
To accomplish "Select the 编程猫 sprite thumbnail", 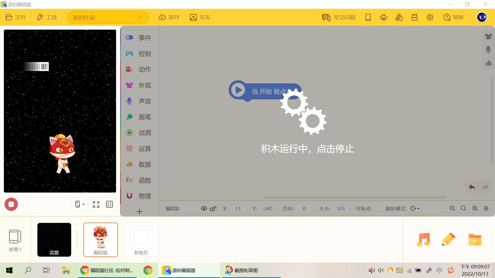I will pyautogui.click(x=101, y=240).
